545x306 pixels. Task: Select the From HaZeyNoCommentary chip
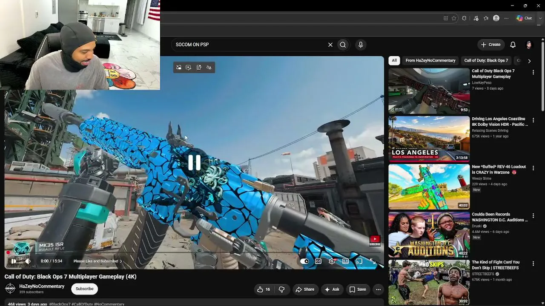(x=430, y=60)
